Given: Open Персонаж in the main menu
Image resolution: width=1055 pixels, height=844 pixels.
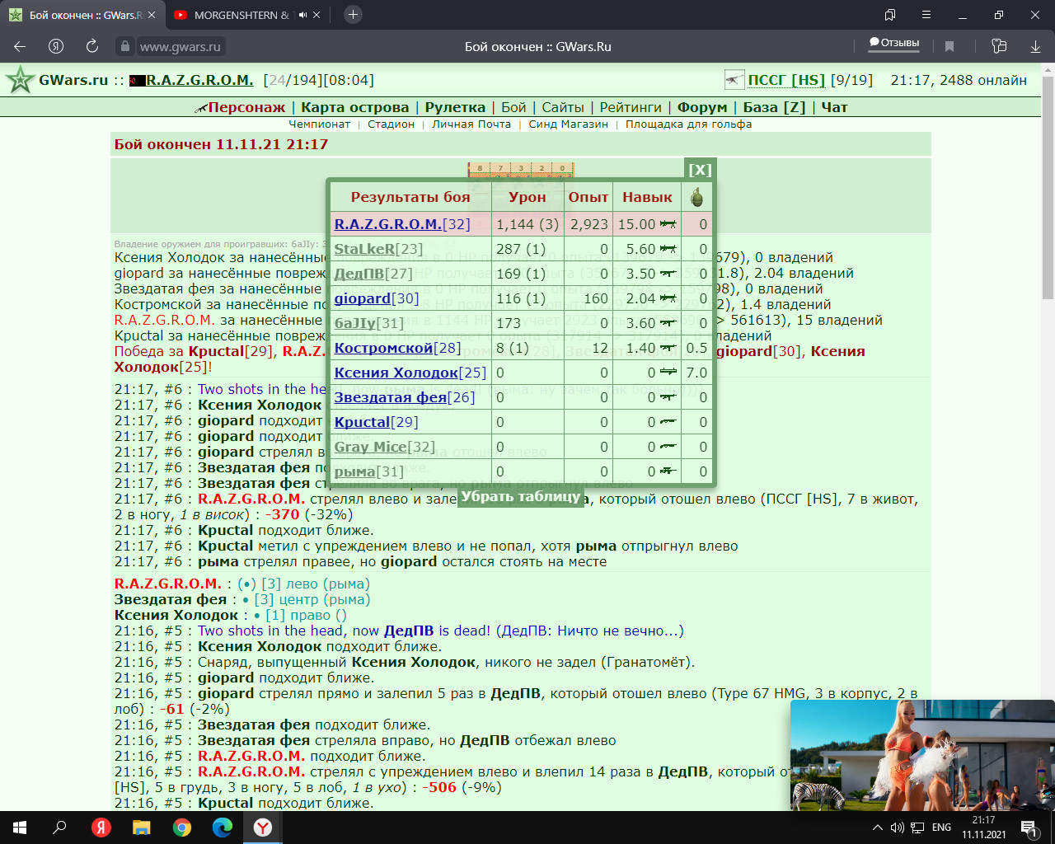Looking at the screenshot, I should 246,107.
